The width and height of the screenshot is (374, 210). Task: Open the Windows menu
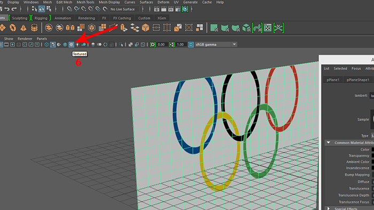[x=31, y=2]
